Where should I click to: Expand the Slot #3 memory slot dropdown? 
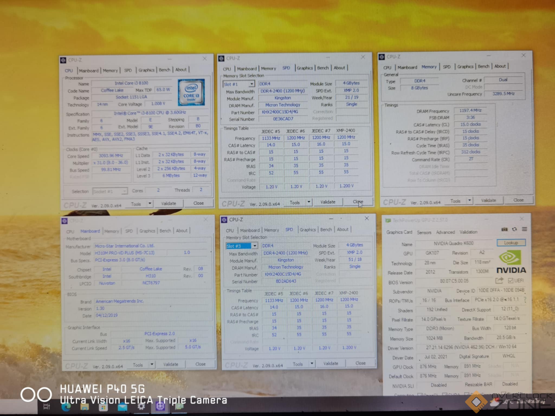coord(255,246)
